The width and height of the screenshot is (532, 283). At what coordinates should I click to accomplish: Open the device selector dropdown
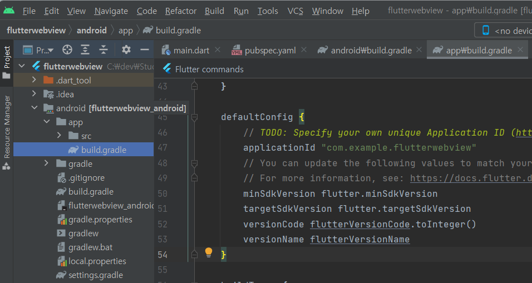click(x=503, y=31)
